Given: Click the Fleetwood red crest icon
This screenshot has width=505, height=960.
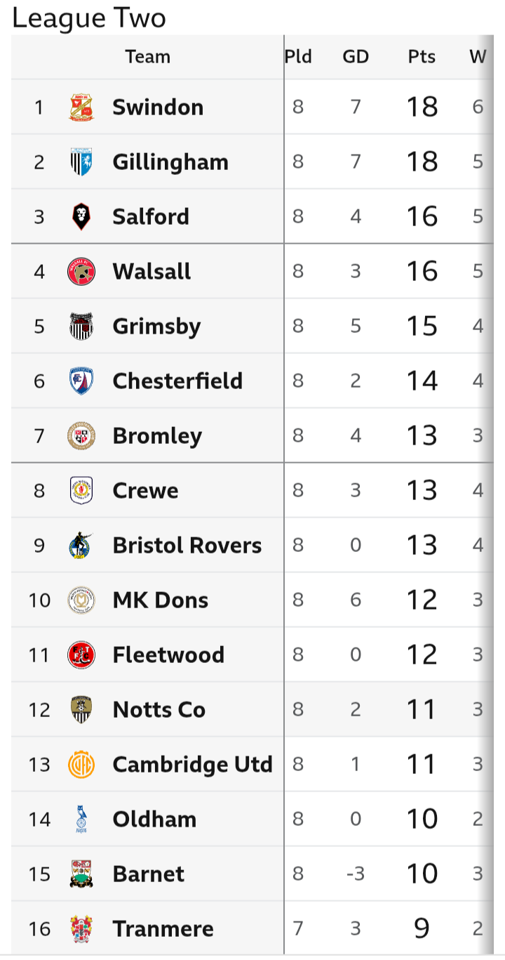Looking at the screenshot, I should click(81, 655).
